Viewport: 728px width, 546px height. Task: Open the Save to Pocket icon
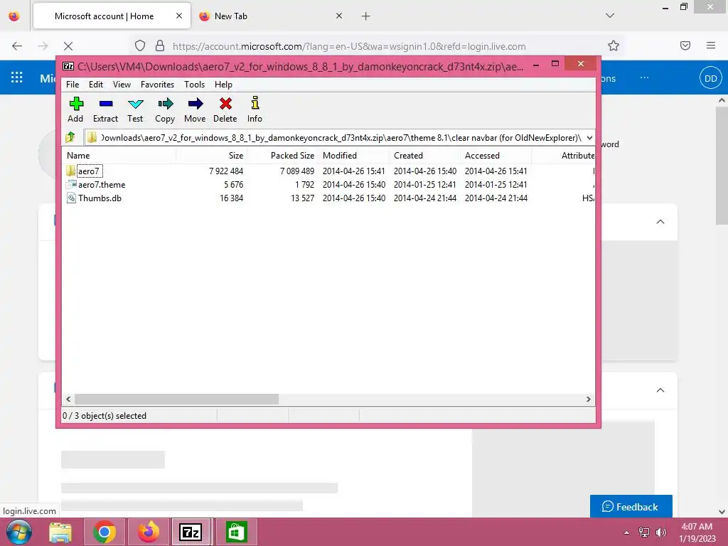pyautogui.click(x=685, y=45)
